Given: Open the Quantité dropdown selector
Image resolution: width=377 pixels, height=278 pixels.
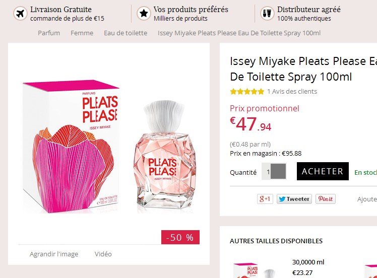Looking at the screenshot, I should pos(274,172).
